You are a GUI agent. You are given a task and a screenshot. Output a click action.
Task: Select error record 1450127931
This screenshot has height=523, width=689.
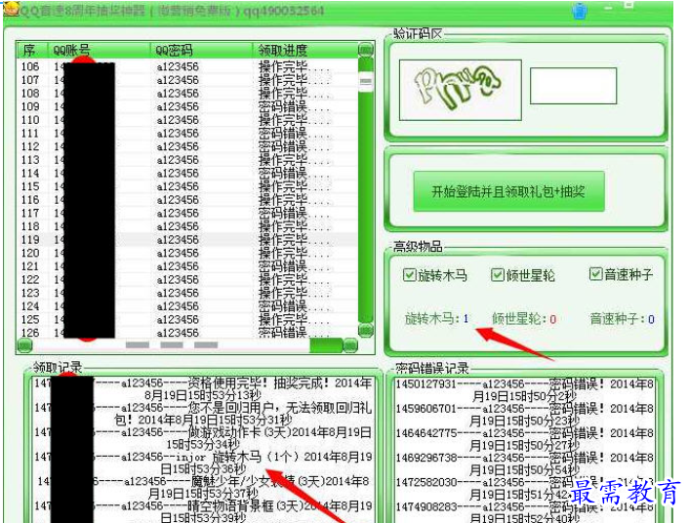[x=525, y=390]
